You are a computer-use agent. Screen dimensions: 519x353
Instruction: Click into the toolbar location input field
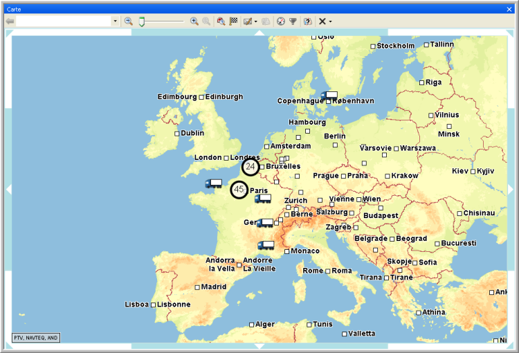tap(64, 21)
